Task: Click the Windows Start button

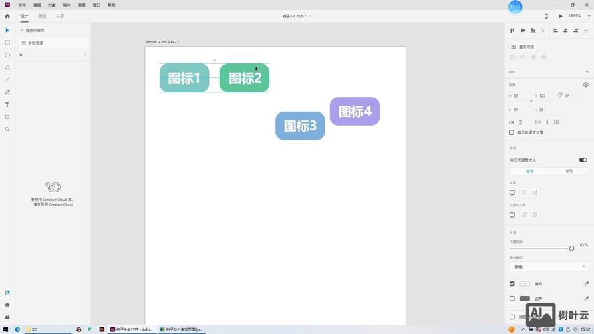Action: click(x=5, y=329)
